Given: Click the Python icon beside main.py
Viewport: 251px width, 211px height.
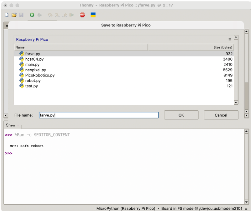Looking at the screenshot, I should point(22,64).
